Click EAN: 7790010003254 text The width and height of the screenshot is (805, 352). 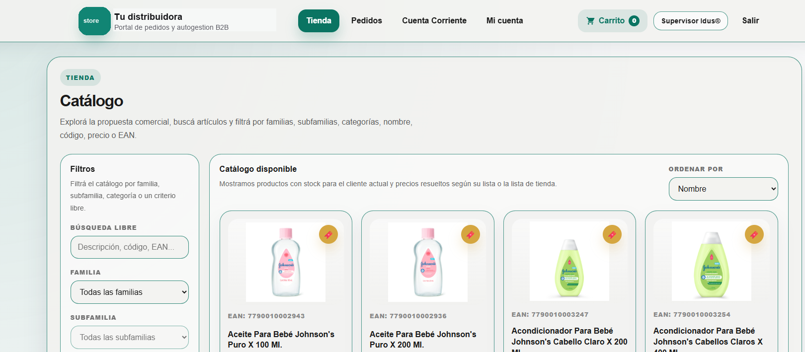point(692,315)
